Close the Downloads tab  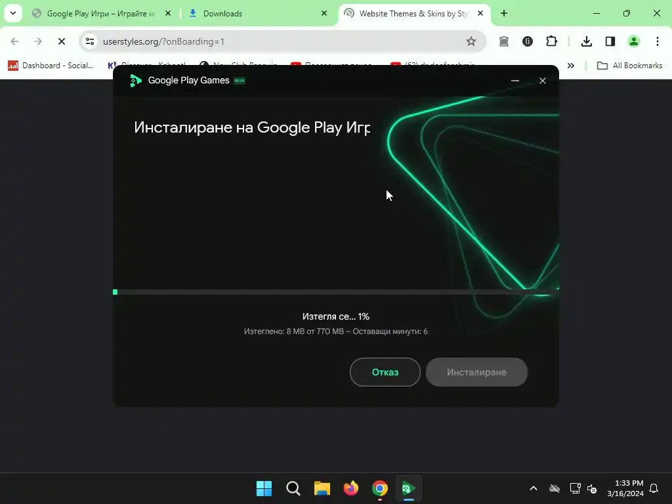pos(324,14)
